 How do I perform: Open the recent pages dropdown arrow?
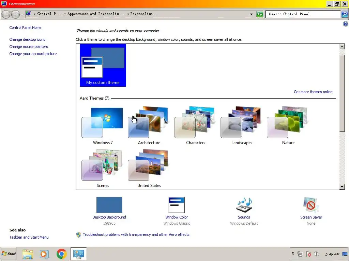click(22, 15)
